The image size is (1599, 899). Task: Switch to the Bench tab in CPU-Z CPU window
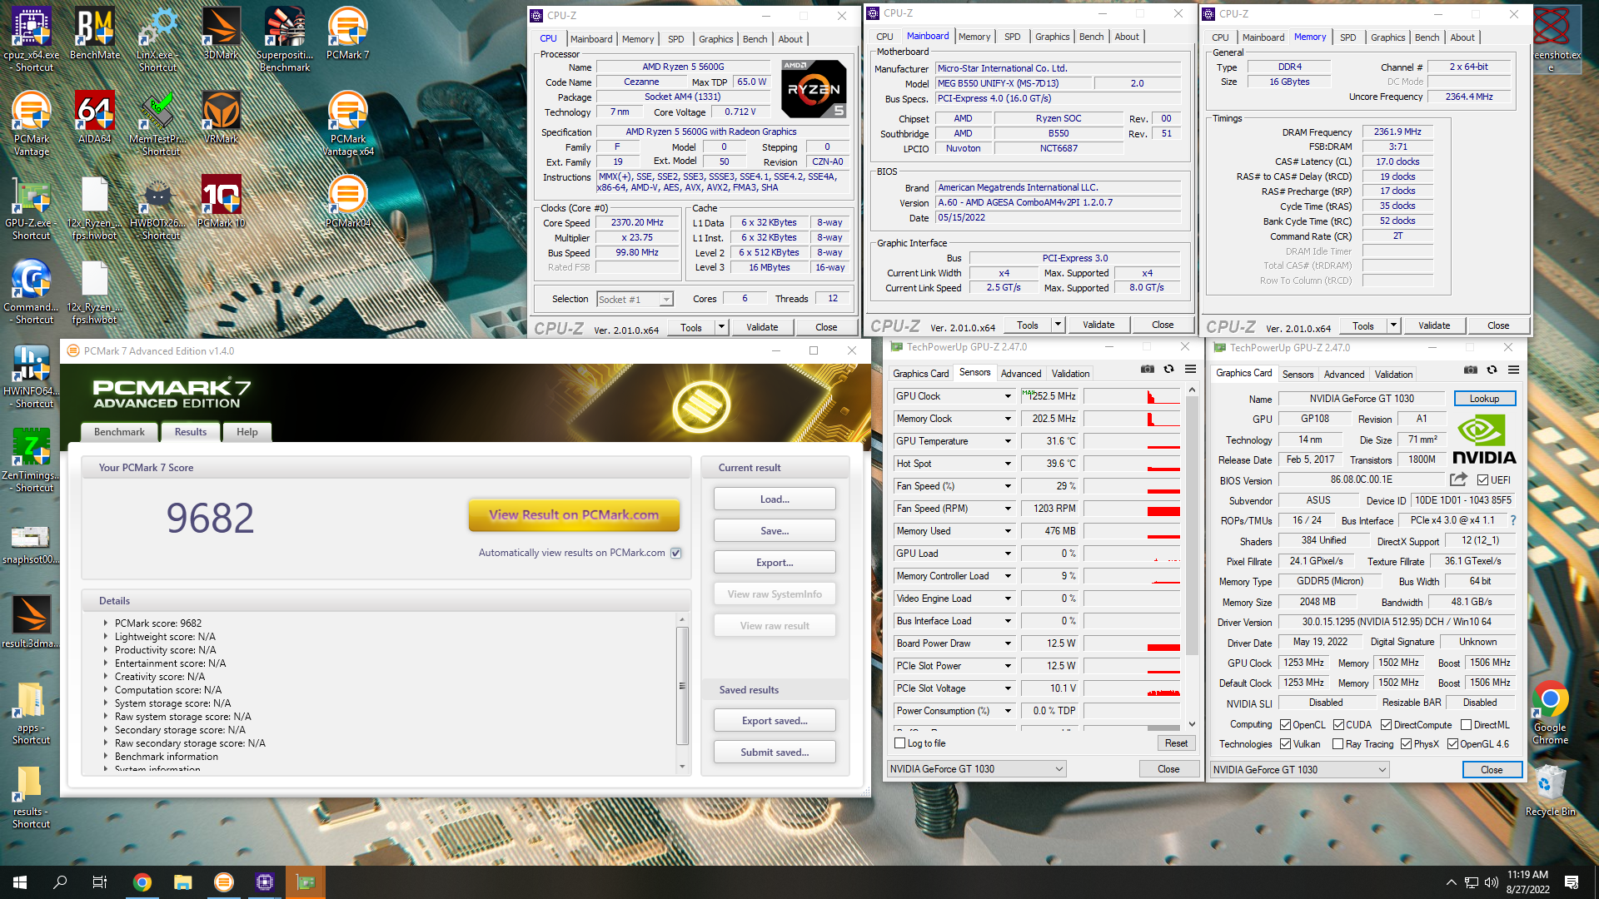coord(755,39)
